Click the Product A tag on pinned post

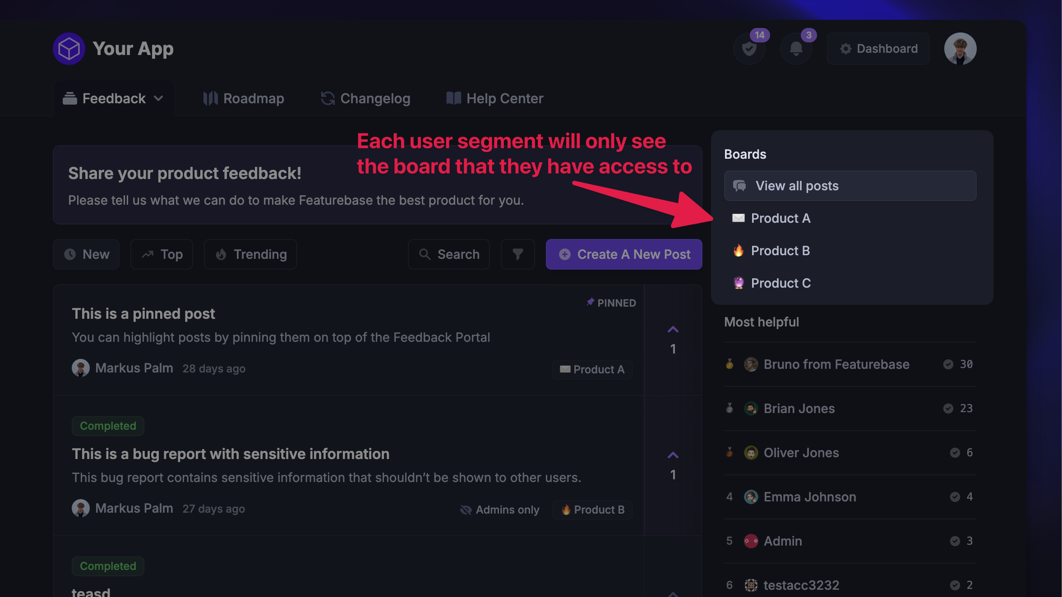[592, 369]
